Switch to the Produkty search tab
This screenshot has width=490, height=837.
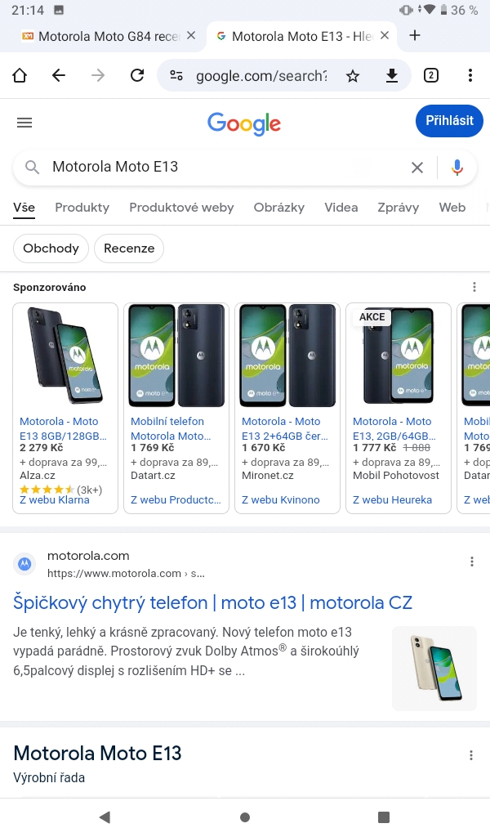tap(82, 208)
